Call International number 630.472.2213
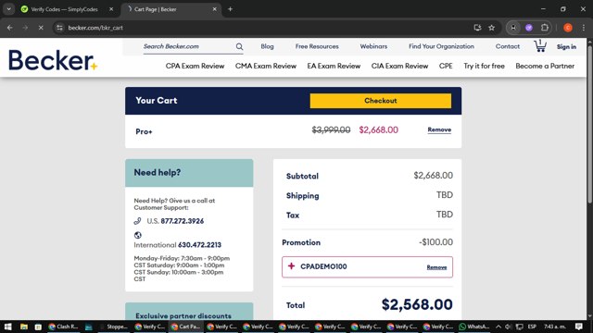593x333 pixels. [x=199, y=245]
